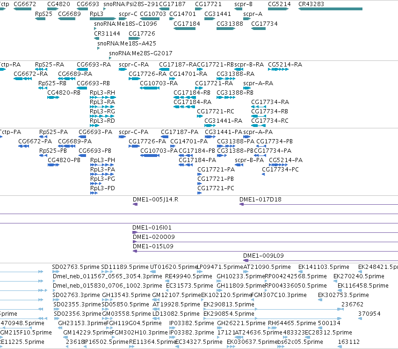Viewport: 398px width, 349px height.
Task: Select the CG10703-PA protein
Action: click(x=150, y=156)
